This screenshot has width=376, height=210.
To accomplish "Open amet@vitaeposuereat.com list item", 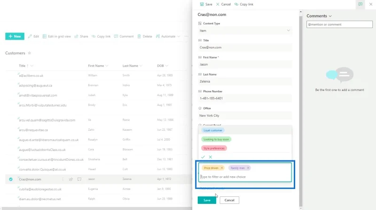I will tap(38, 95).
